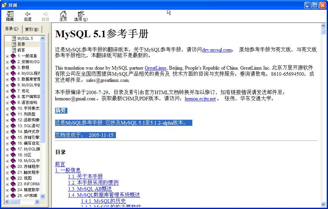Click the 主页 (Home) toolbar icon
The height and width of the screenshot is (209, 328).
pyautogui.click(x=63, y=16)
